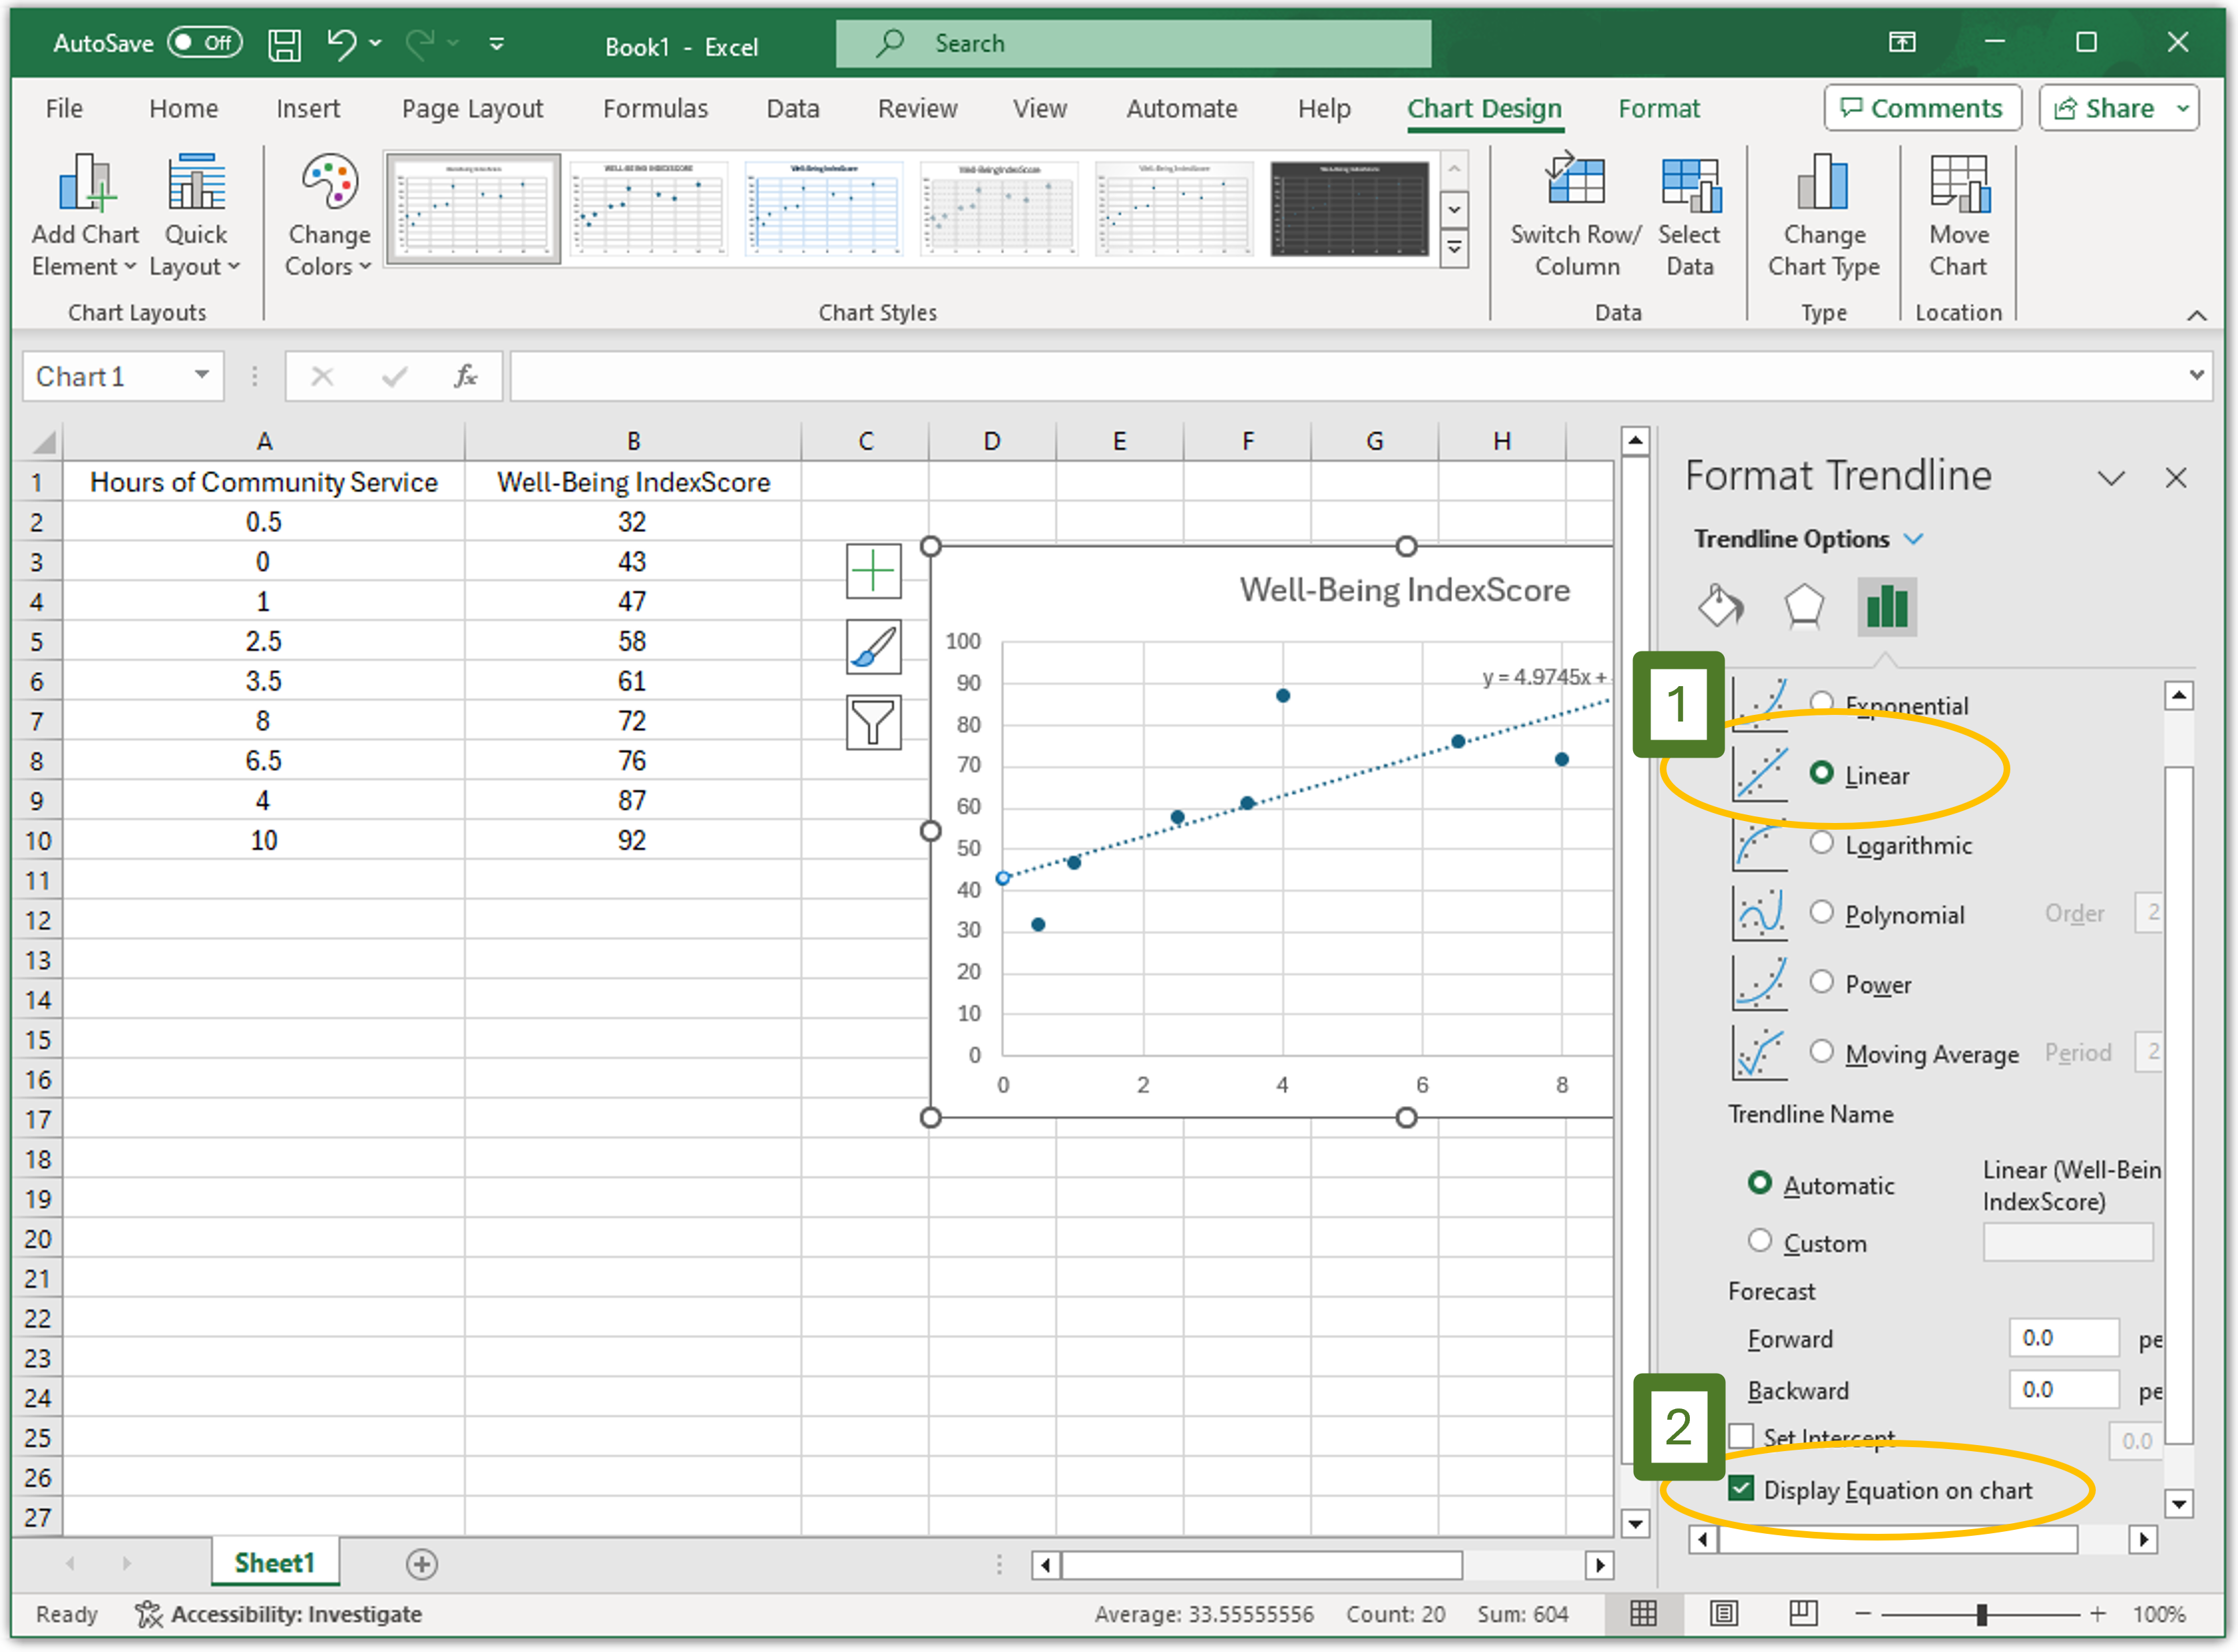The width and height of the screenshot is (2238, 1652).
Task: Click the Chart Elements plus icon beside chart
Action: coord(873,571)
